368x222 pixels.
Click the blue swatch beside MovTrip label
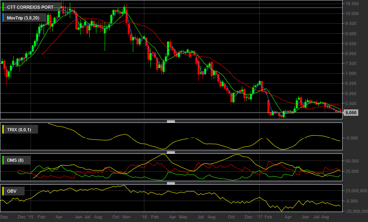coord(4,18)
